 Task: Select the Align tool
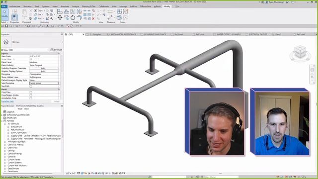coord(60,11)
